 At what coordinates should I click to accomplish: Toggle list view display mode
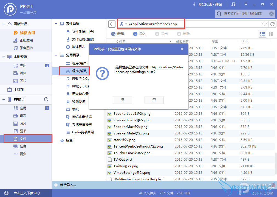point(262,34)
